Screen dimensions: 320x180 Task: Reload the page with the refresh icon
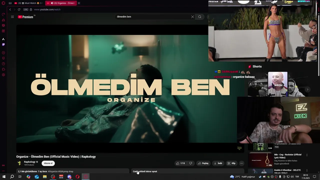coord(19,9)
